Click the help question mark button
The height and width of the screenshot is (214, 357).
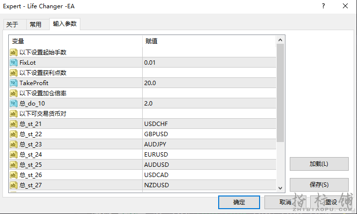point(323,6)
